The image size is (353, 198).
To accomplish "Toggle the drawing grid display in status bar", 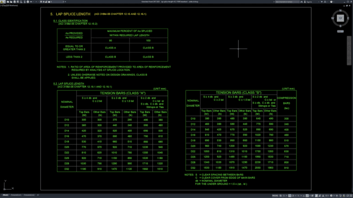I will [x=281, y=196].
